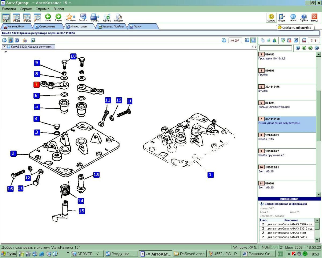Click the Ошибка sad-face toolbar button
The height and width of the screenshot is (258, 322).
[271, 17]
